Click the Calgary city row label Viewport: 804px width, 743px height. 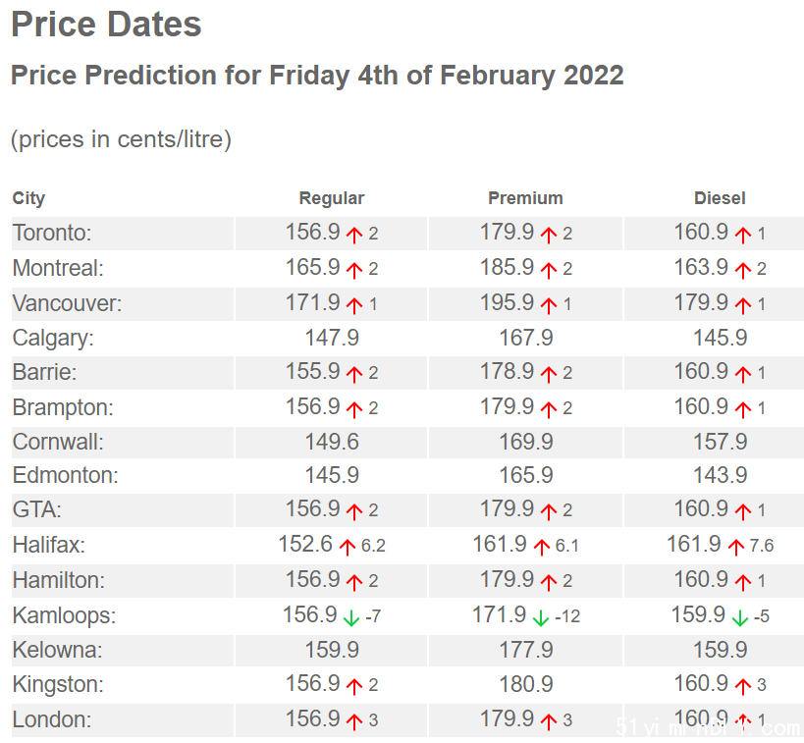53,339
